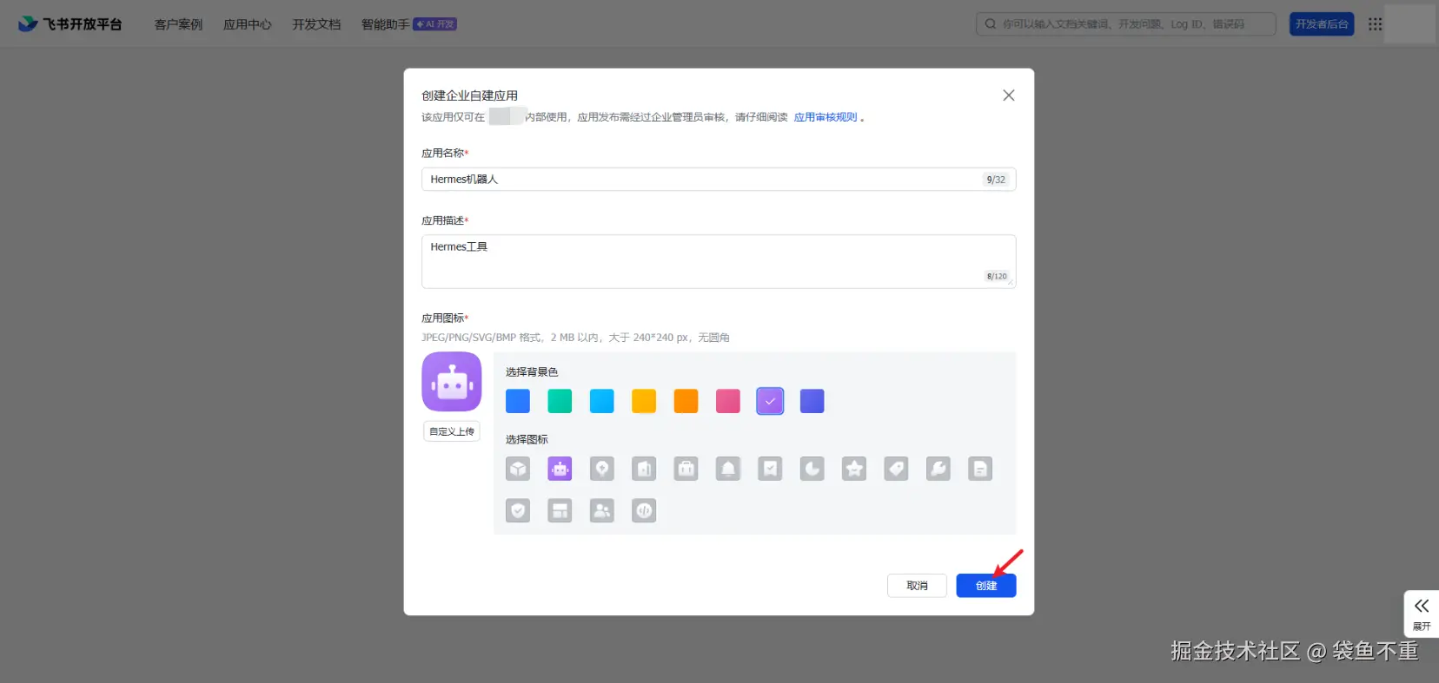1439x683 pixels.
Task: Select the price tag app icon
Action: click(x=897, y=470)
